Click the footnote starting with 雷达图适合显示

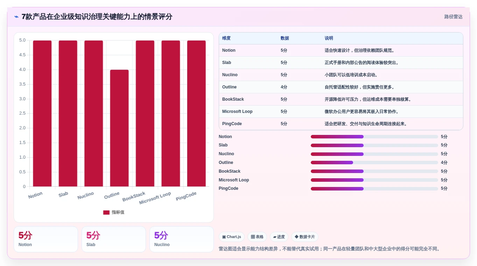coord(330,249)
